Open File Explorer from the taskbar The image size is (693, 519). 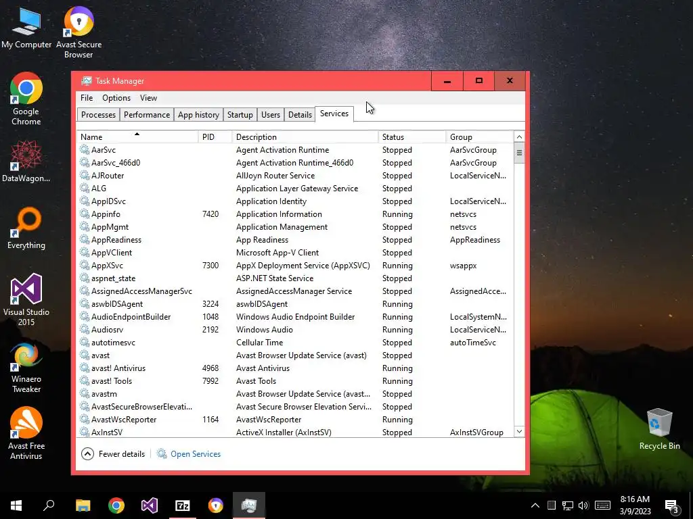[x=83, y=505]
